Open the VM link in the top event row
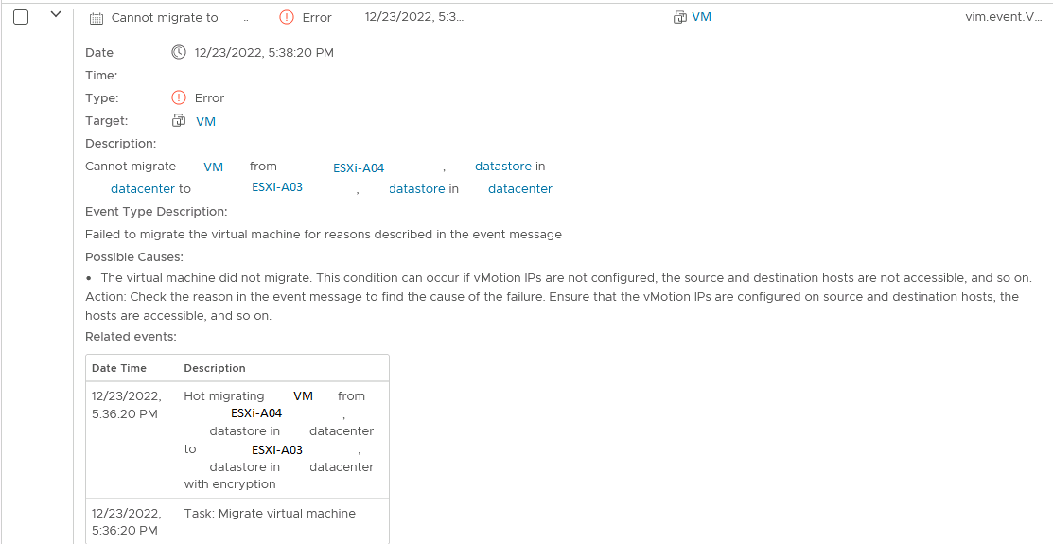Screen dimensions: 1053x544 (701, 17)
